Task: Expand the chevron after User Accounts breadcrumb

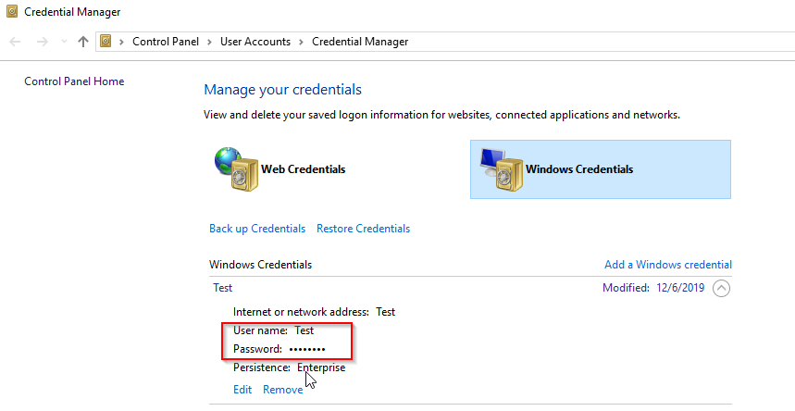Action: (301, 42)
